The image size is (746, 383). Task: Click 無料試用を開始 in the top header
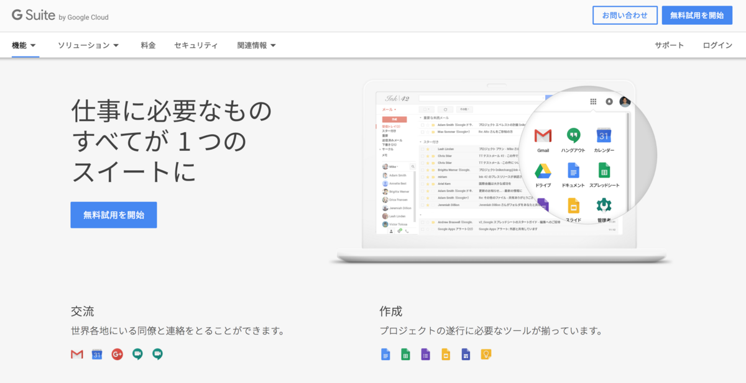[697, 16]
